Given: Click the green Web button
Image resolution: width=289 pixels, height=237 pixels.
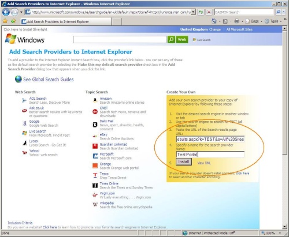Looking at the screenshot, I should pos(182,40).
